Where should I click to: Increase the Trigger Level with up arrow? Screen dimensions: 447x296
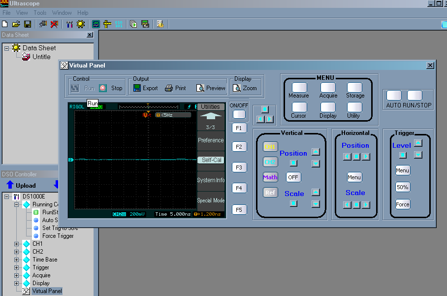(x=418, y=143)
